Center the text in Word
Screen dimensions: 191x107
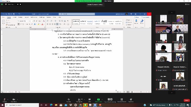point(50,24)
